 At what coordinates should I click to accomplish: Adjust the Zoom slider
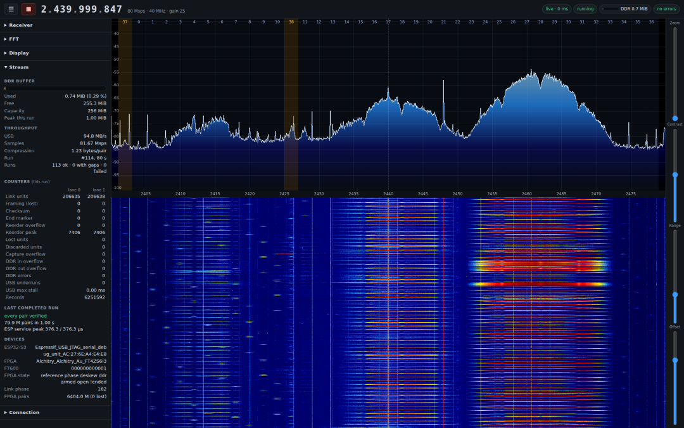pyautogui.click(x=675, y=74)
